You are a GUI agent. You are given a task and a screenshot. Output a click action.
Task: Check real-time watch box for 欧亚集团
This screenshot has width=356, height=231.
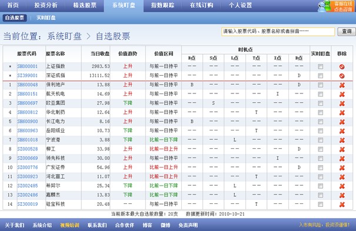point(320,103)
